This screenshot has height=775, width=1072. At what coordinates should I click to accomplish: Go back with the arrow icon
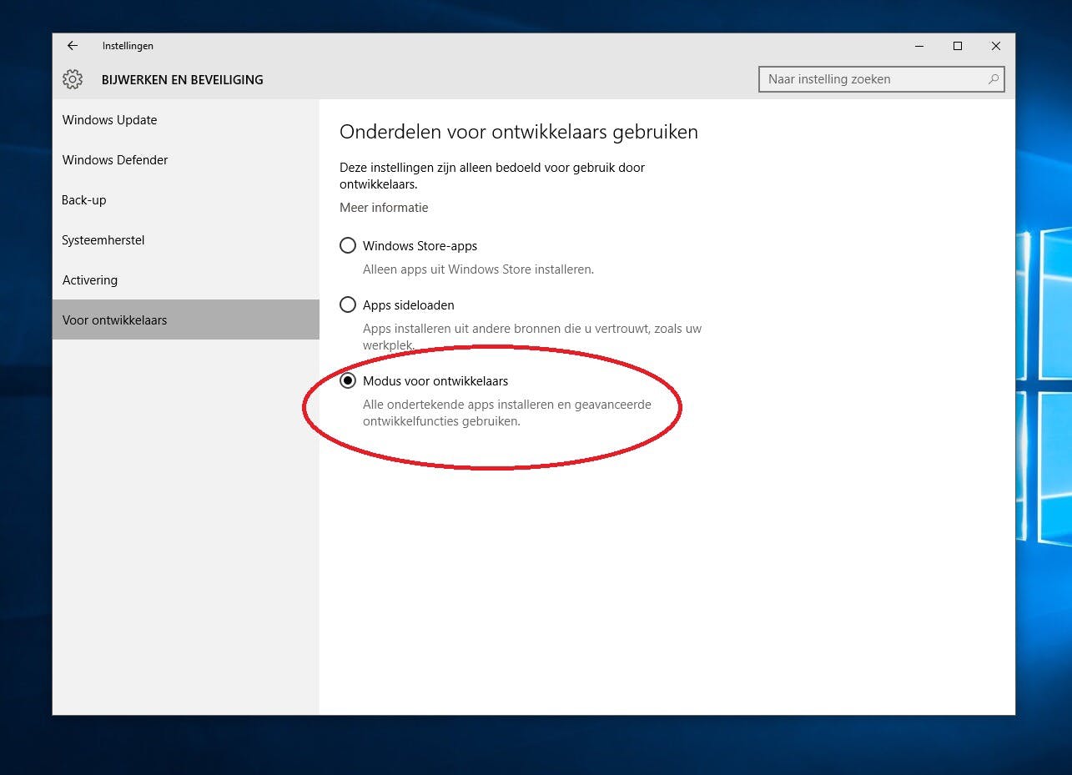[73, 46]
